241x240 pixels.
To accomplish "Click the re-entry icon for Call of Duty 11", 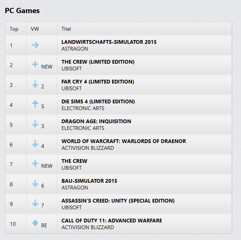I will tap(35, 224).
